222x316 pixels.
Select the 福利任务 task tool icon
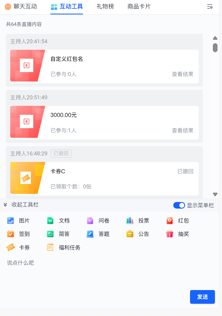(x=50, y=247)
